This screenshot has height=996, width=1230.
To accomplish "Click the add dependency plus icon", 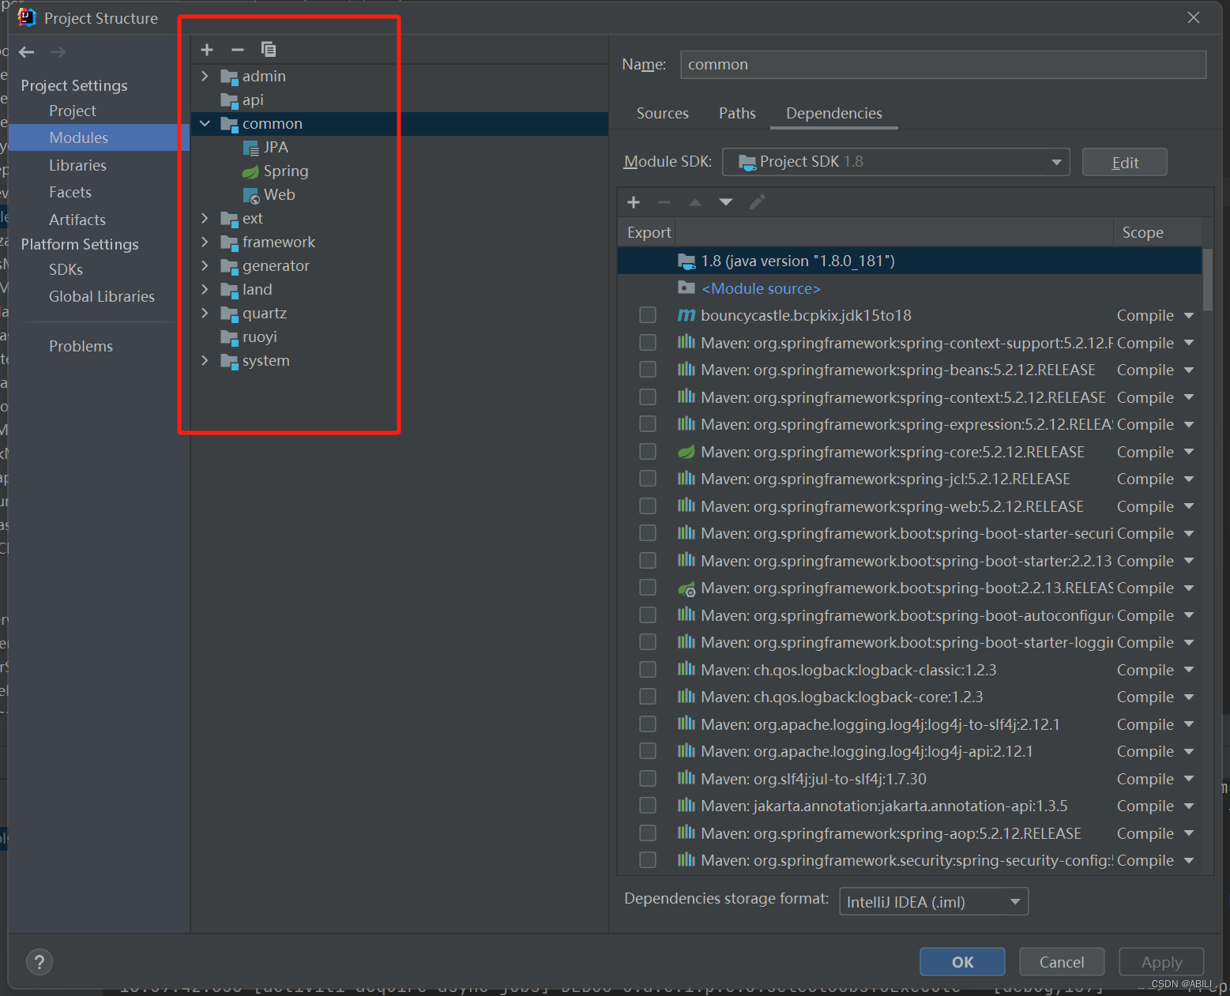I will click(633, 202).
